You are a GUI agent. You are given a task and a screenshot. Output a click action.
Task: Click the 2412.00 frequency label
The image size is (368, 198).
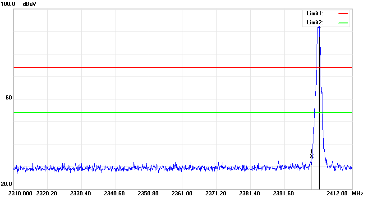pyautogui.click(x=337, y=193)
